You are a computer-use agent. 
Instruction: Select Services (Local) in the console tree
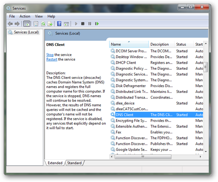tap(24, 32)
